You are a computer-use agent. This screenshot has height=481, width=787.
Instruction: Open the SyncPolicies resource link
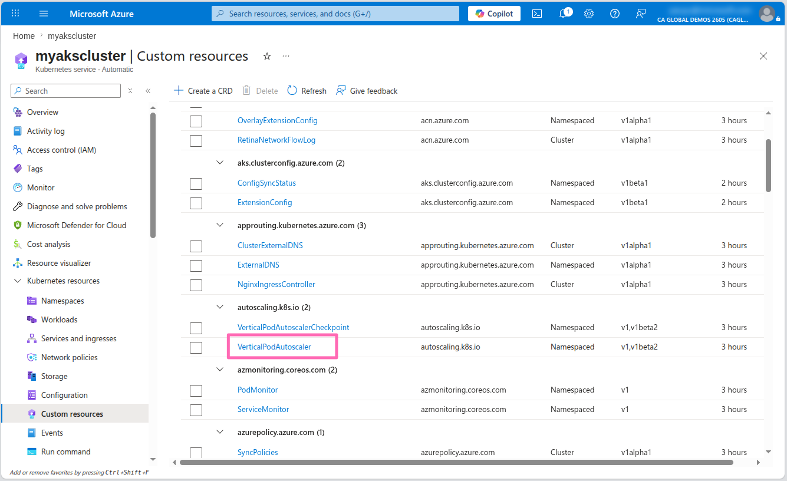click(258, 452)
